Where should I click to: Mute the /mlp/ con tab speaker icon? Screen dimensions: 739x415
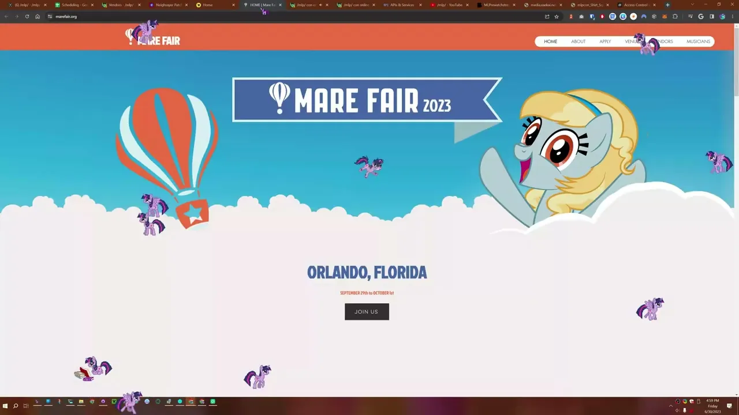320,5
